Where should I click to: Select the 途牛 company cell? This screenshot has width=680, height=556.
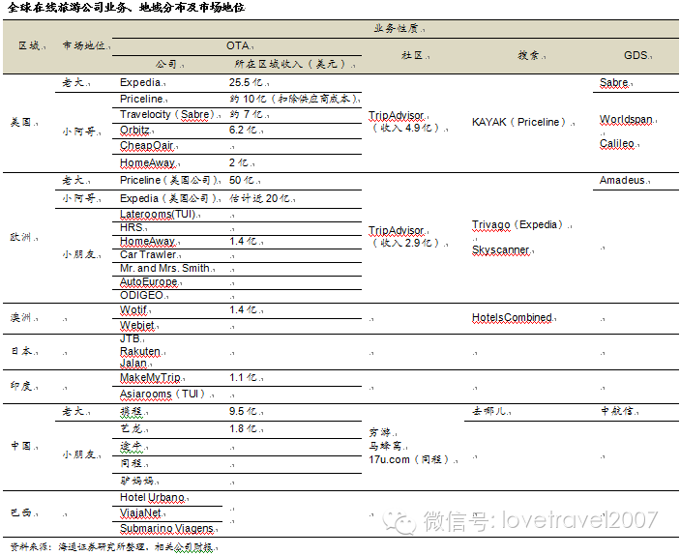132,446
